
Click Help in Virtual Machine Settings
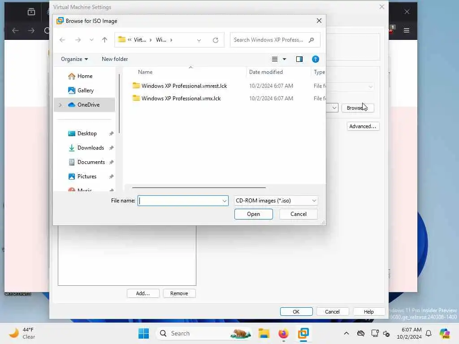point(369,312)
